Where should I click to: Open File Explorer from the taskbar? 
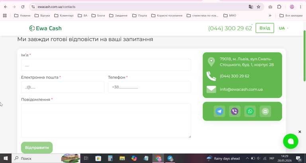click(122, 158)
